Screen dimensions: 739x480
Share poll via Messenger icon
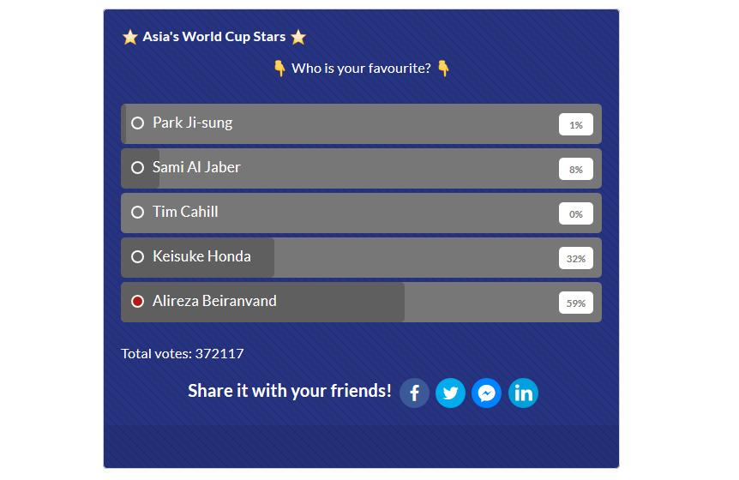(486, 393)
